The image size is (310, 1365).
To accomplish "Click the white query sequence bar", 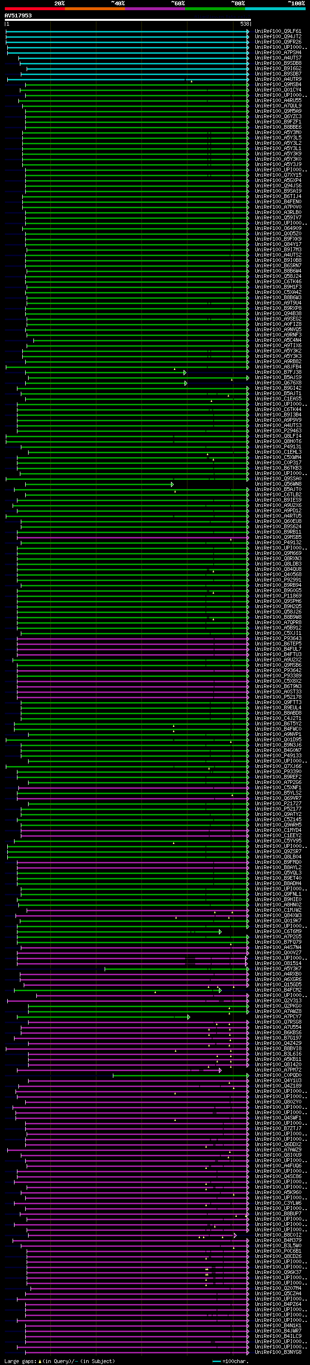I will coord(128,19).
